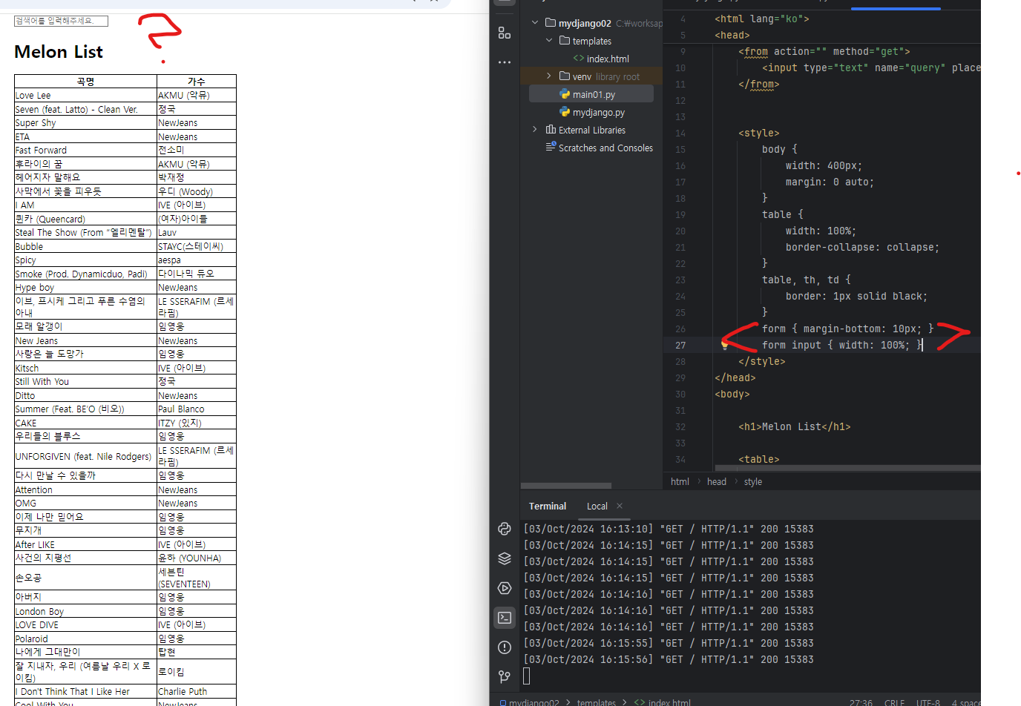This screenshot has width=1021, height=706.
Task: Click the 'Lauv' artist cell
Action: pyautogui.click(x=197, y=232)
